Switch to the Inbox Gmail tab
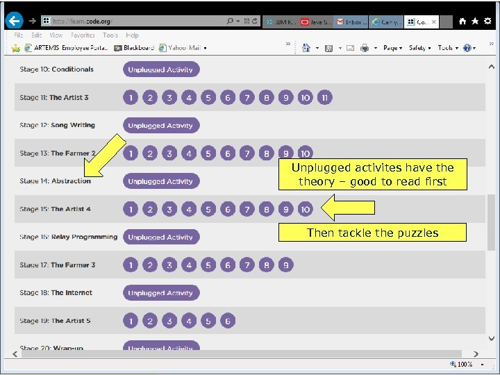Image resolution: width=500 pixels, height=375 pixels. pyautogui.click(x=351, y=22)
